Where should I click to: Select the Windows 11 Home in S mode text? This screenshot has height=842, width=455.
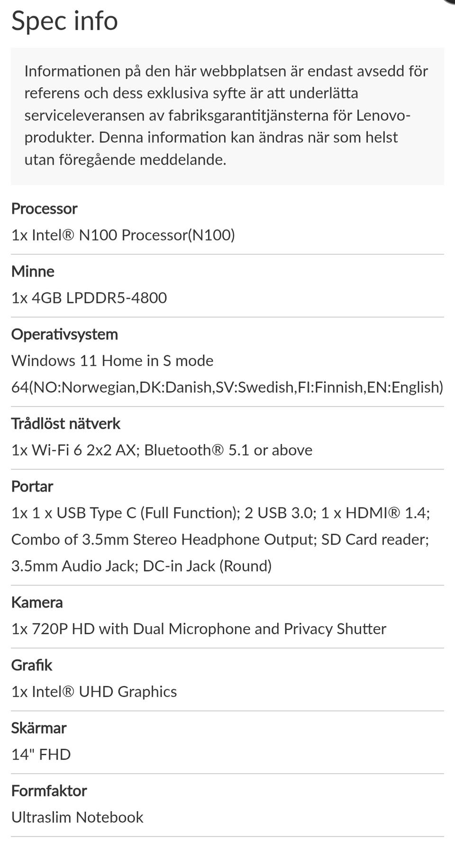[112, 361]
